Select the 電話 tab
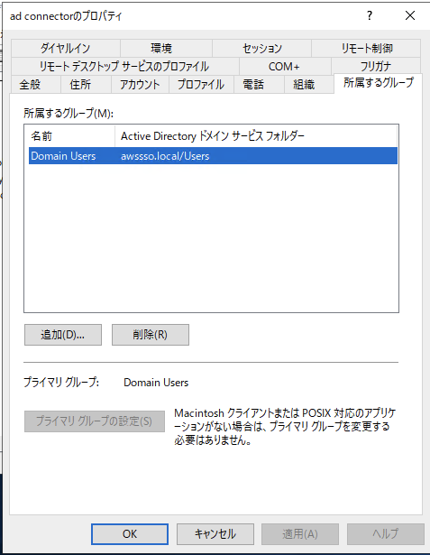Screen dimensions: 430x555 pyautogui.click(x=259, y=84)
